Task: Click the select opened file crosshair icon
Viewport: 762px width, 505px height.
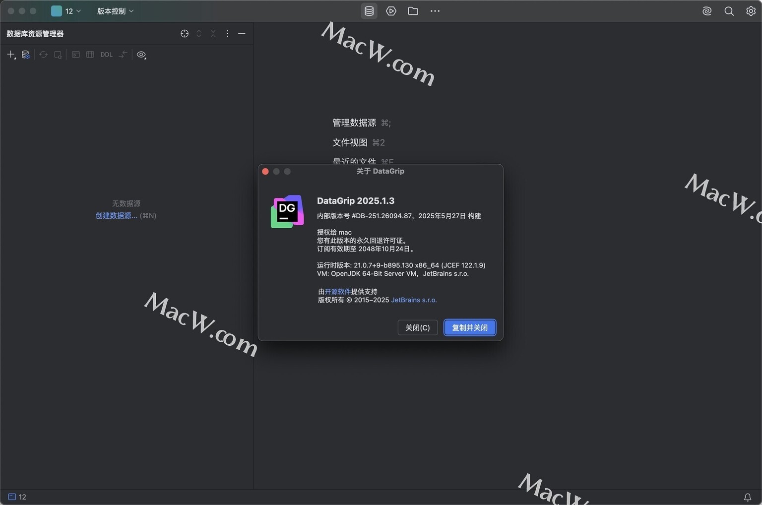Action: [x=185, y=33]
